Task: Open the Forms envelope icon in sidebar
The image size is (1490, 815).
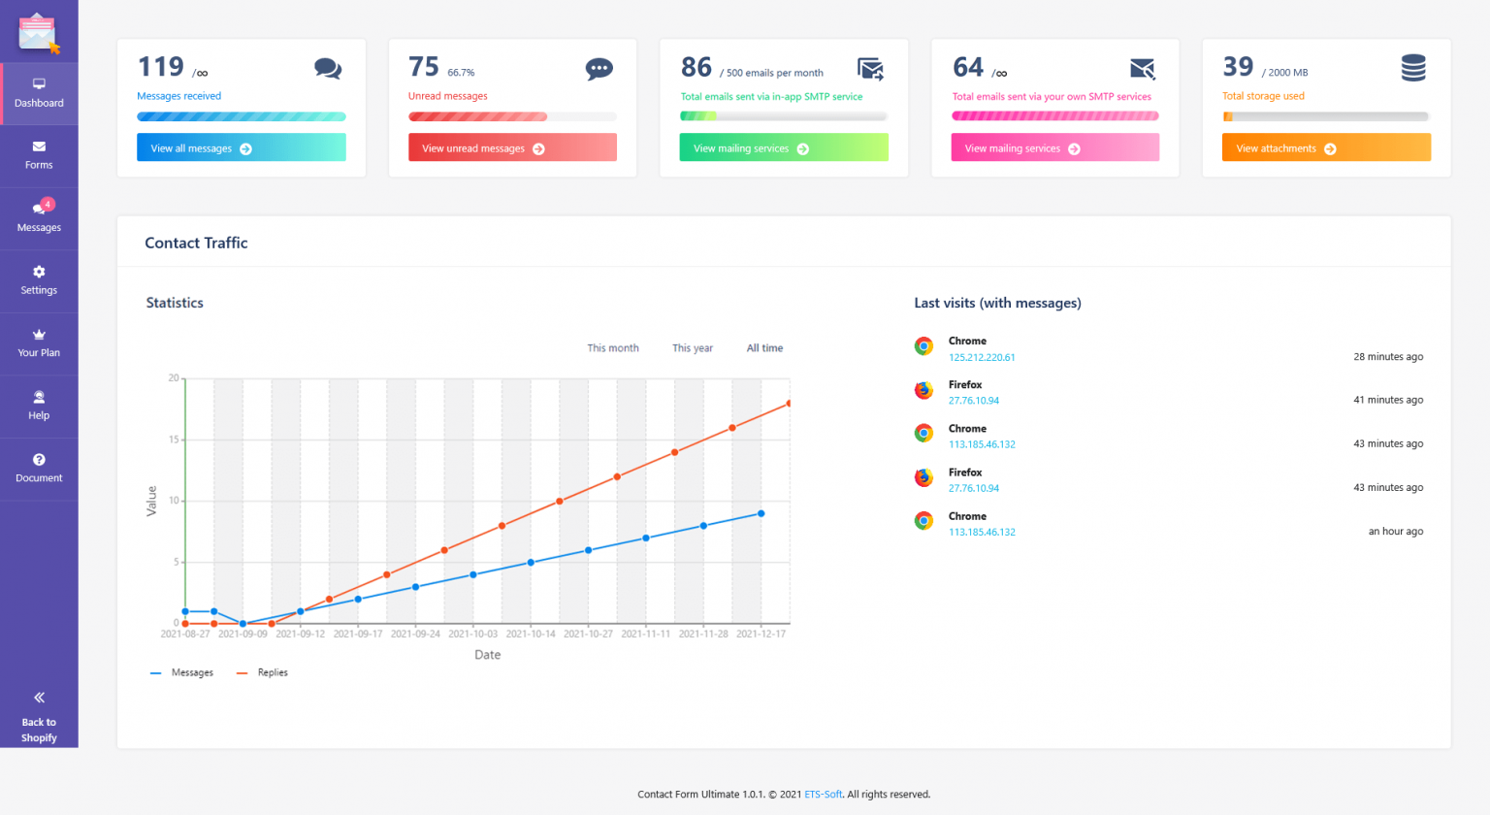Action: 39,147
